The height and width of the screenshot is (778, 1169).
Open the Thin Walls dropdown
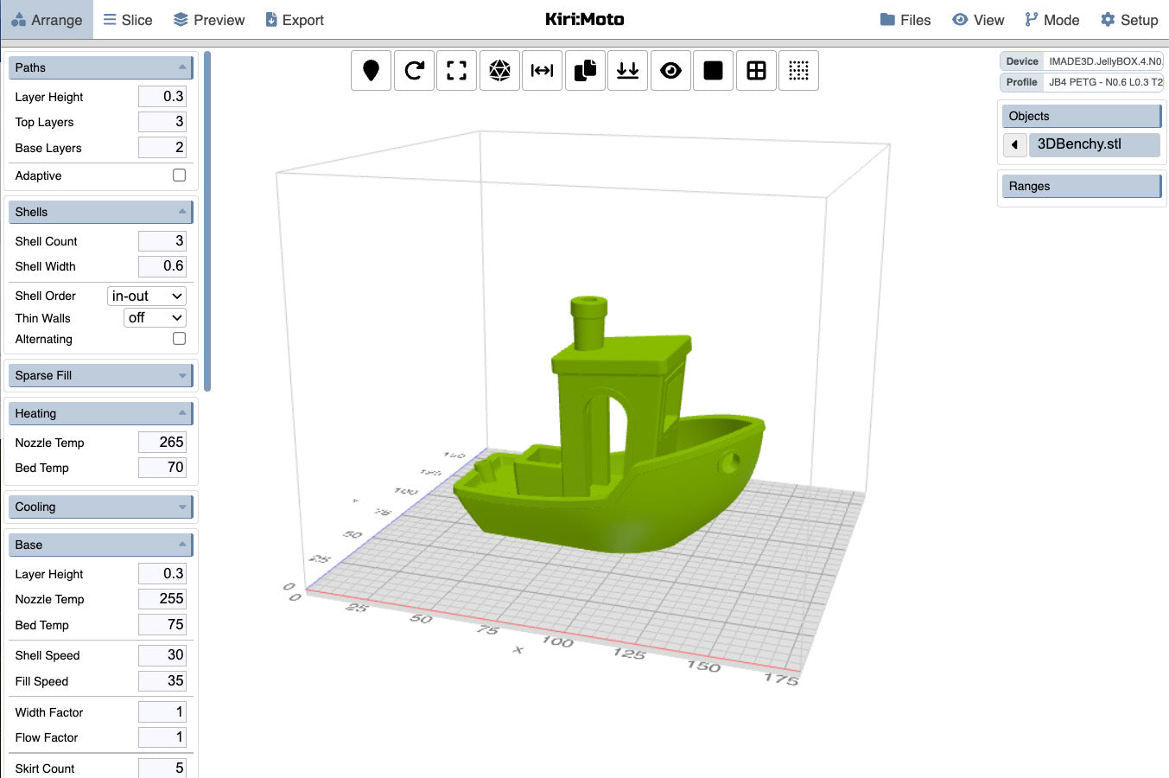pyautogui.click(x=155, y=318)
